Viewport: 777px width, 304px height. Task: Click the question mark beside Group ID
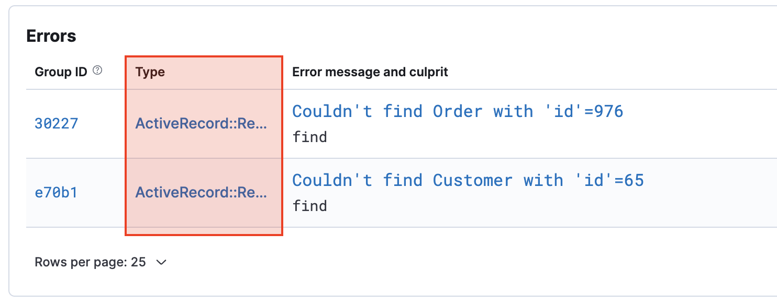98,69
